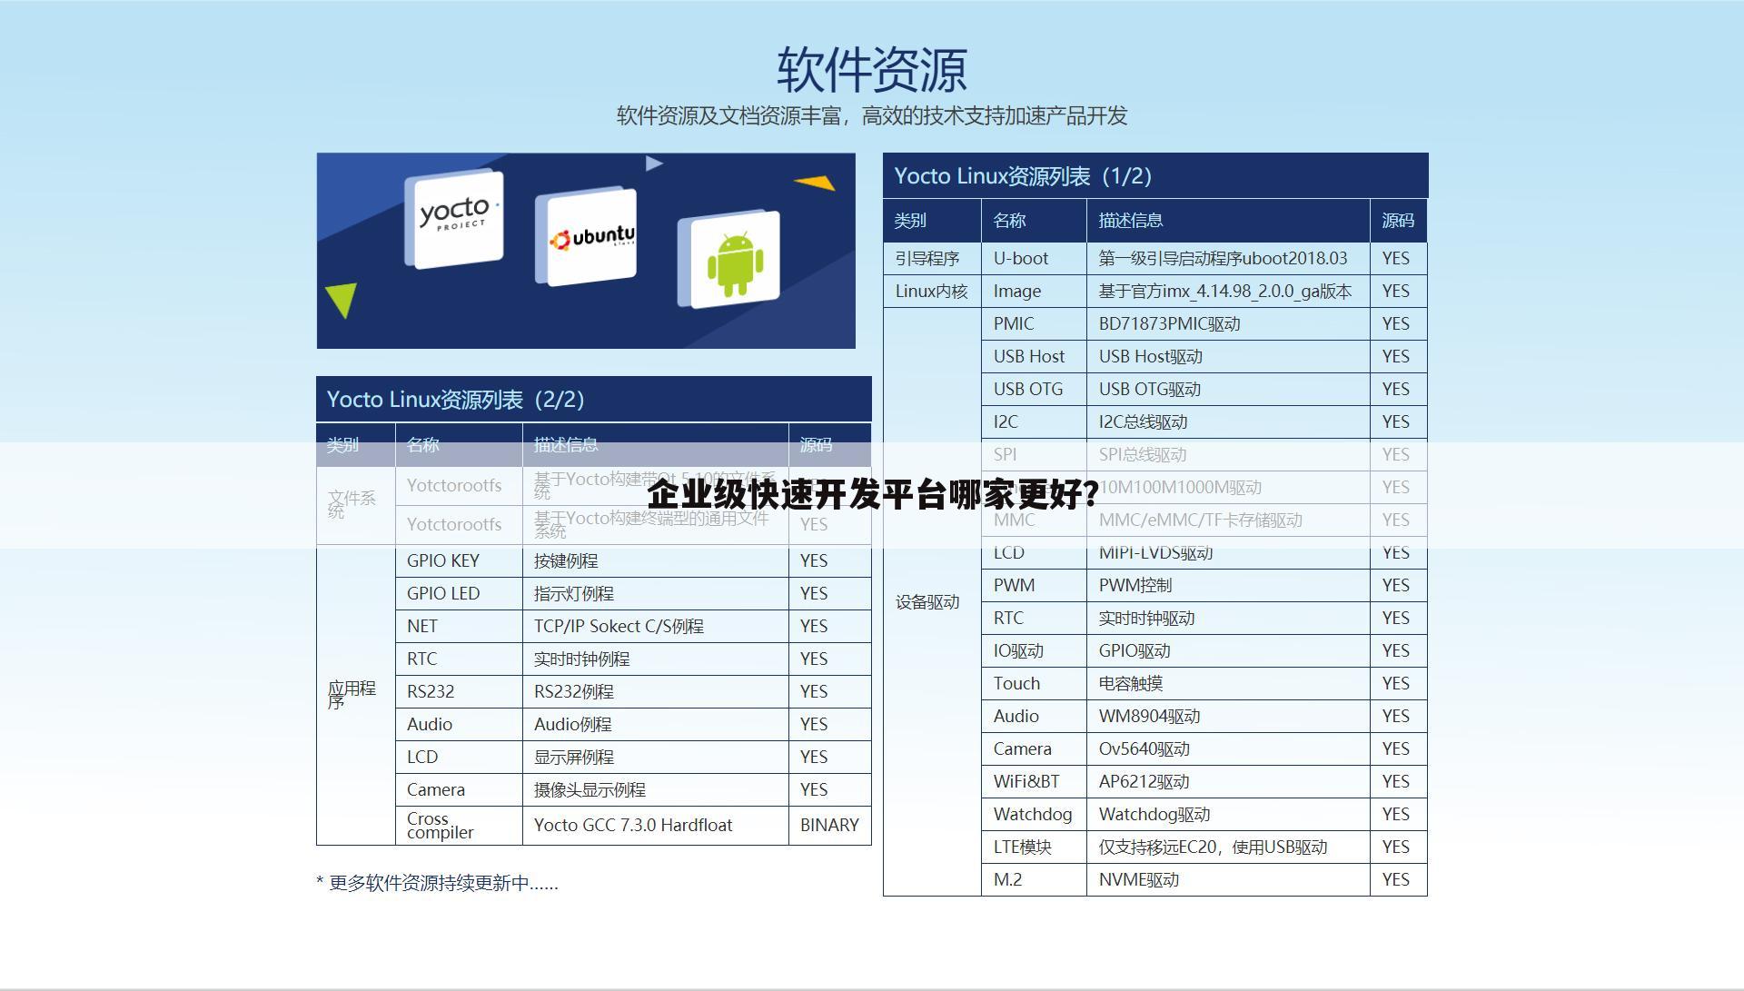The width and height of the screenshot is (1744, 991).
Task: Toggle the YES flag for the SPI driver row
Action: tap(1395, 454)
